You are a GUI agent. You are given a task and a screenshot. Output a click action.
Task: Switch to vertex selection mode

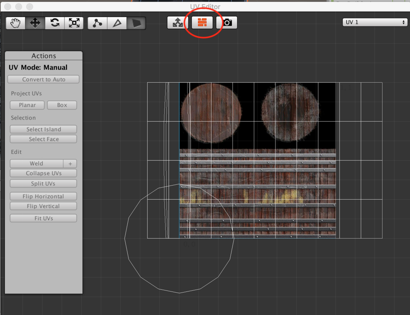pyautogui.click(x=97, y=23)
